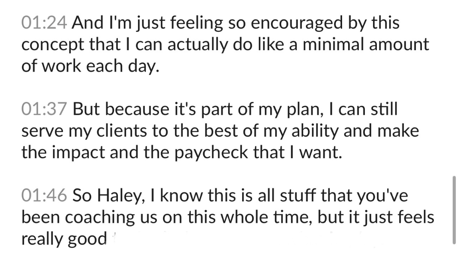Click the vertical scrollbar thumb

454,209
